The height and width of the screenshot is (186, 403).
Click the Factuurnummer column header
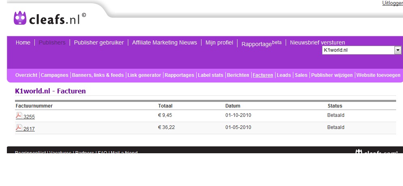tap(34, 106)
